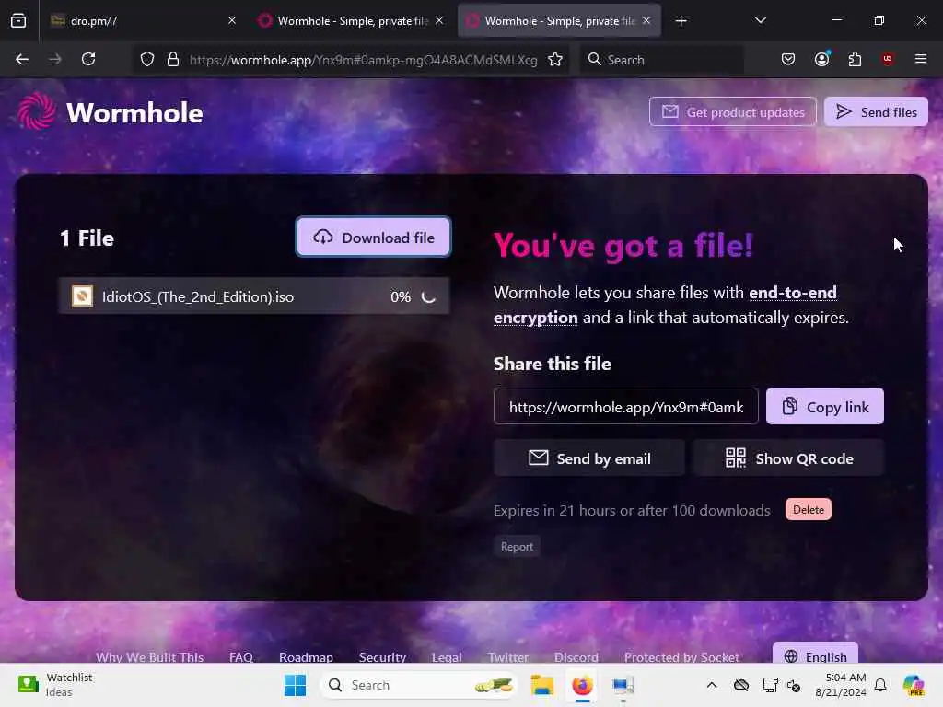Click the share link URL field
The image size is (943, 707).
point(625,406)
